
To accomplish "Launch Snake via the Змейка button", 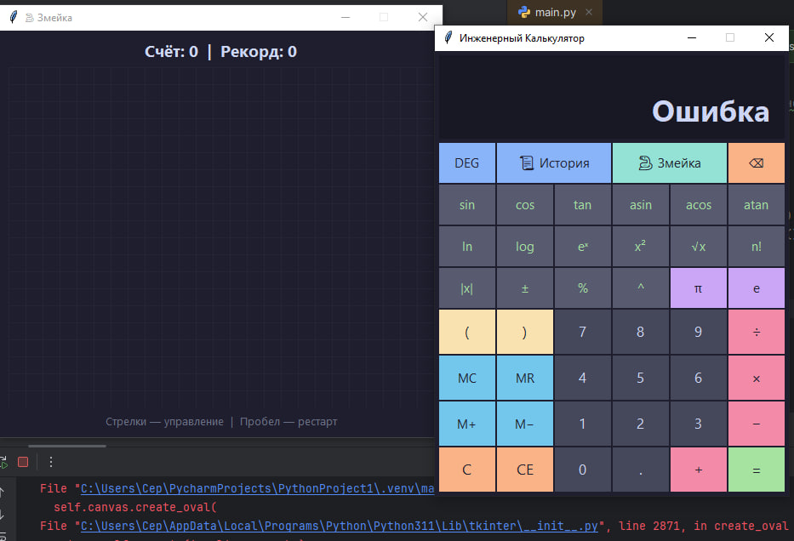I will tap(669, 162).
